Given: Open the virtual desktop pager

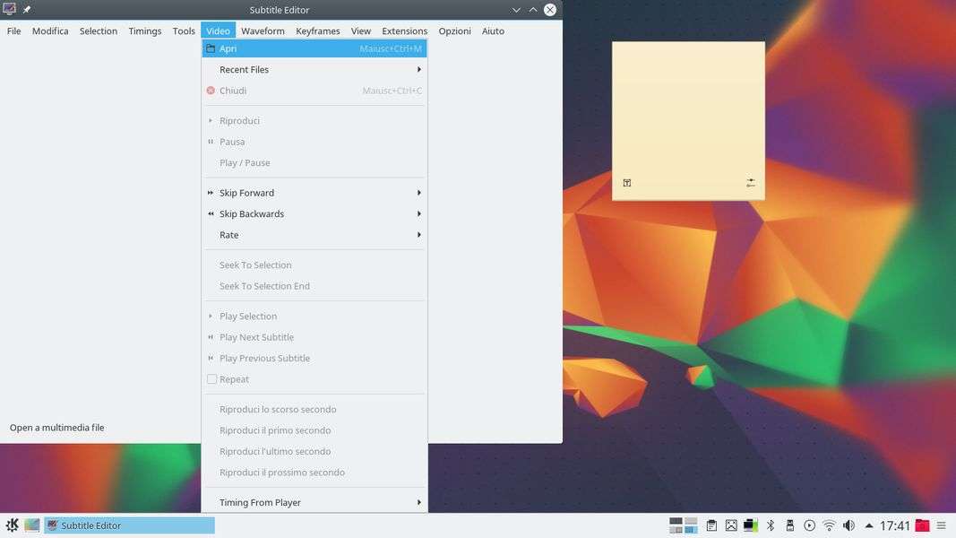Looking at the screenshot, I should click(x=684, y=525).
